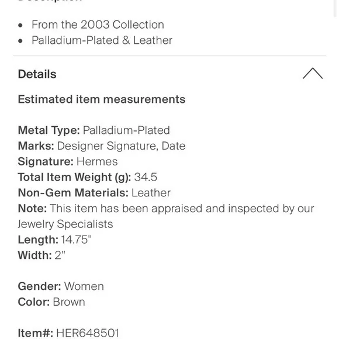Click the Metal Type Palladium-Plated line
The height and width of the screenshot is (339, 339).
(x=94, y=130)
